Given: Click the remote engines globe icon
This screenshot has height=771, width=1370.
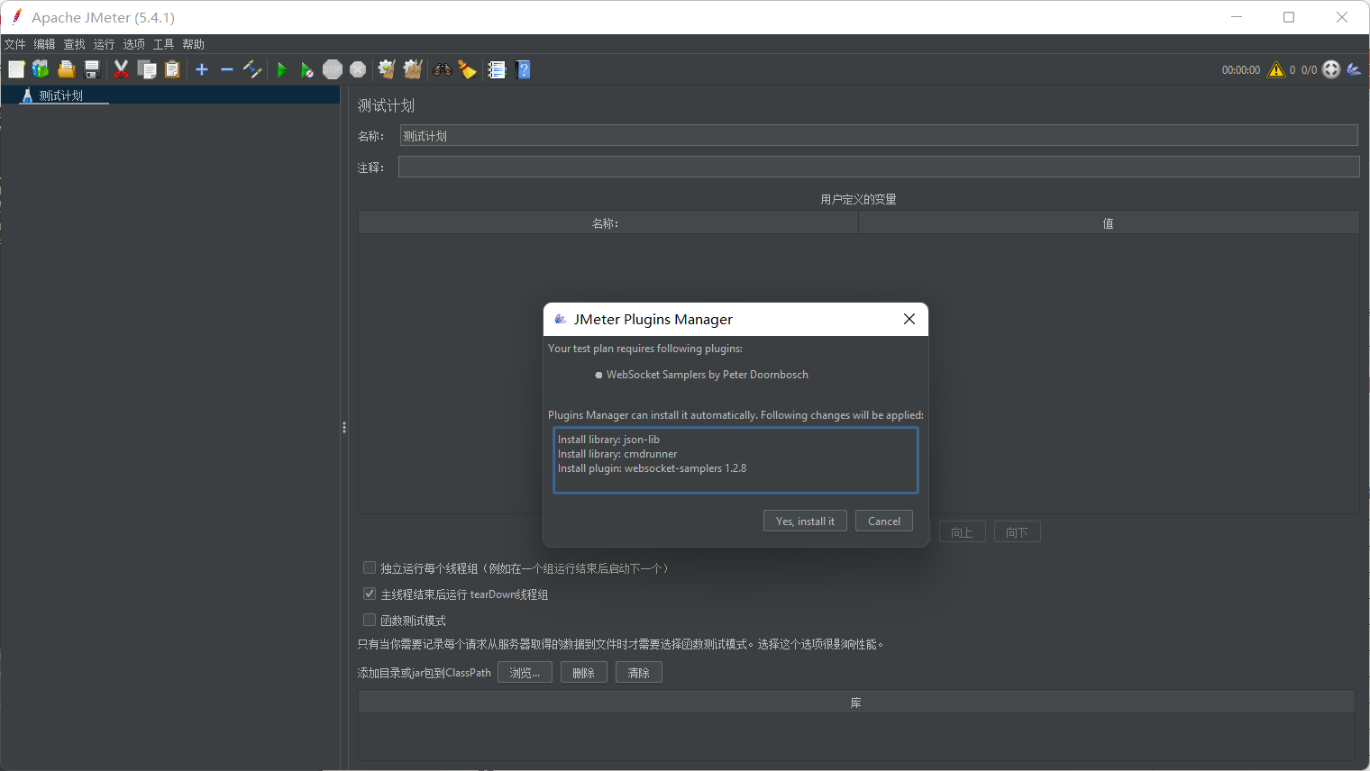Looking at the screenshot, I should (1331, 69).
